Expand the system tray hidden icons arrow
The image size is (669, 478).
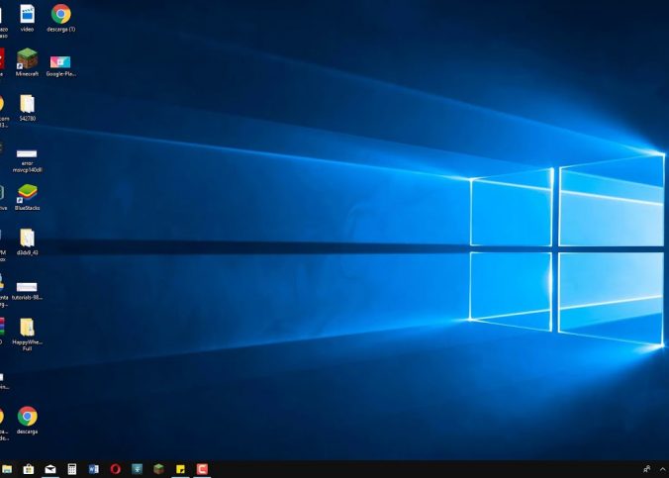point(662,469)
